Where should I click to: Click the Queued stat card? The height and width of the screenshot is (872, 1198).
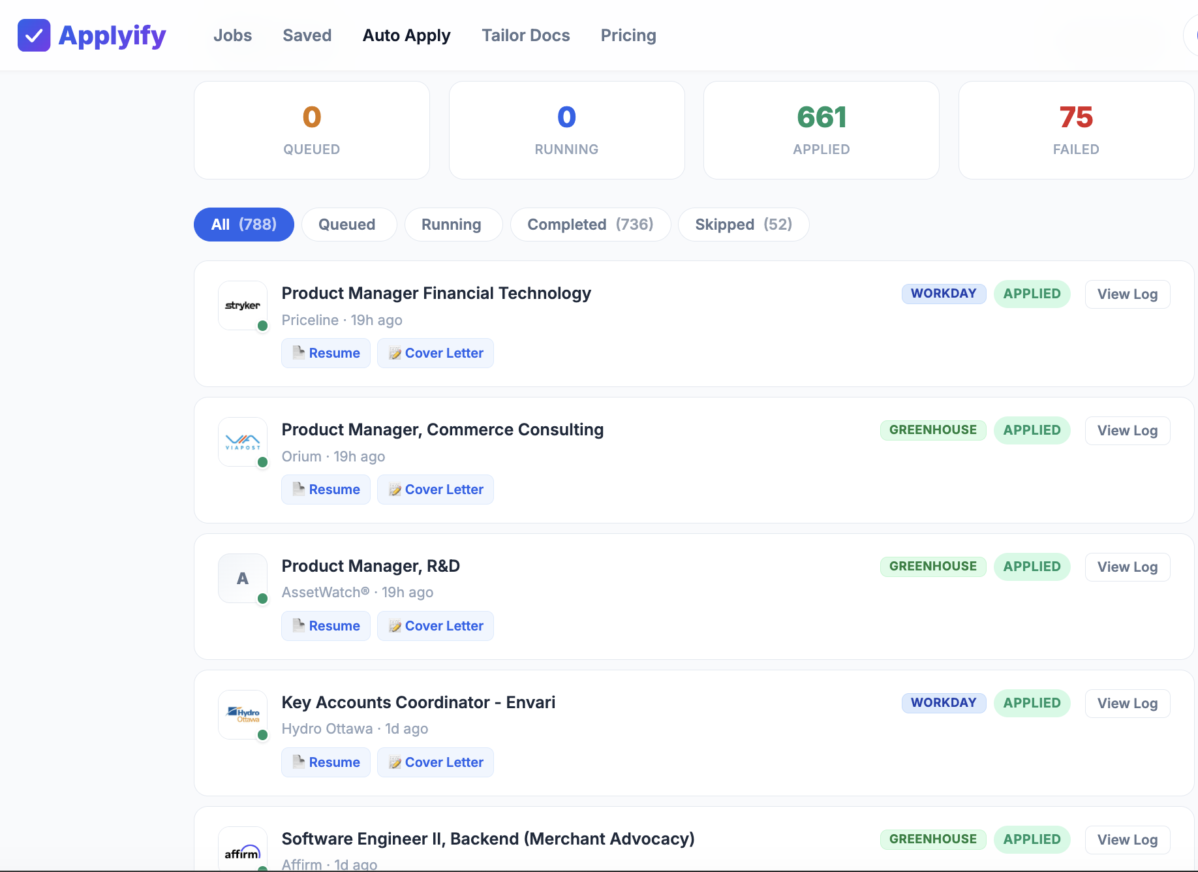[312, 130]
